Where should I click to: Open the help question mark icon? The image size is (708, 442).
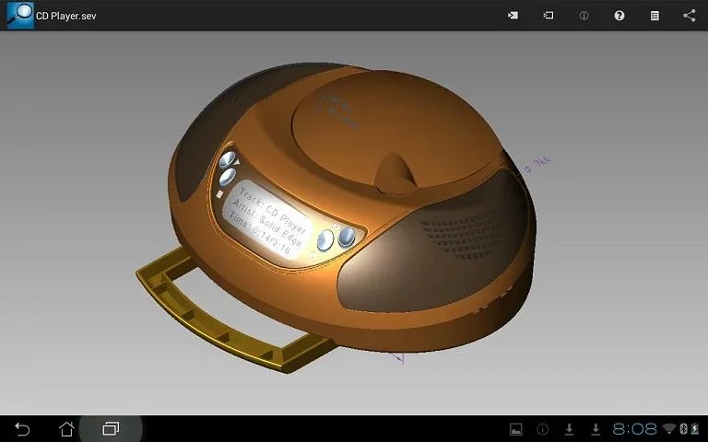tap(619, 16)
